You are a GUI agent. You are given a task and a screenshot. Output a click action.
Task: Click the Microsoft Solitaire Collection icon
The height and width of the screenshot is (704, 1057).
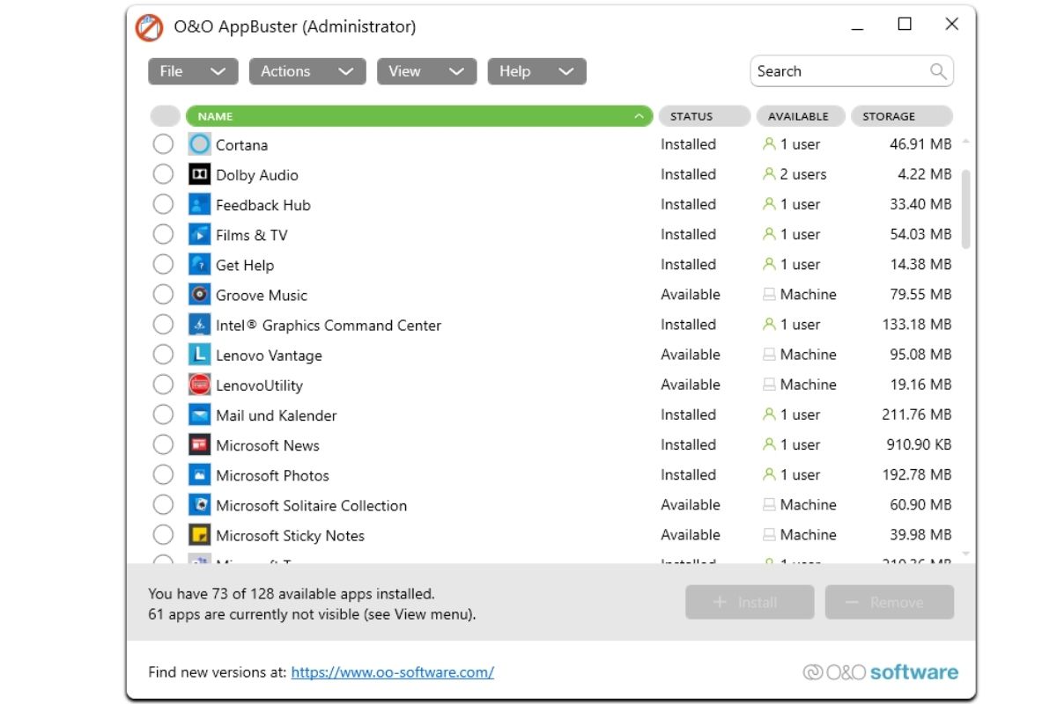pyautogui.click(x=200, y=505)
